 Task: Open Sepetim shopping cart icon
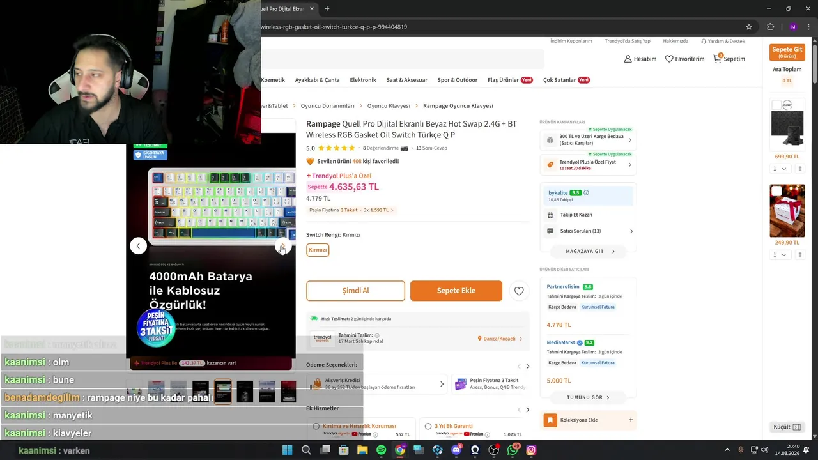[718, 58]
